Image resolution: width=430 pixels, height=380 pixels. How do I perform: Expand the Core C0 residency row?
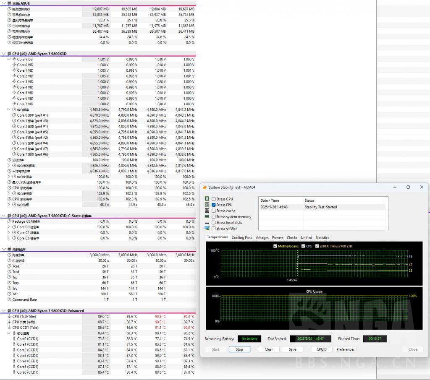click(x=9, y=227)
